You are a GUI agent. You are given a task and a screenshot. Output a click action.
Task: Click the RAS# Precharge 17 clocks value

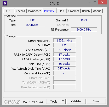click(64, 59)
